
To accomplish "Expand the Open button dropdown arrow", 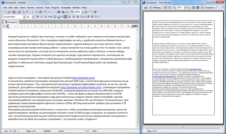I will [11, 12].
